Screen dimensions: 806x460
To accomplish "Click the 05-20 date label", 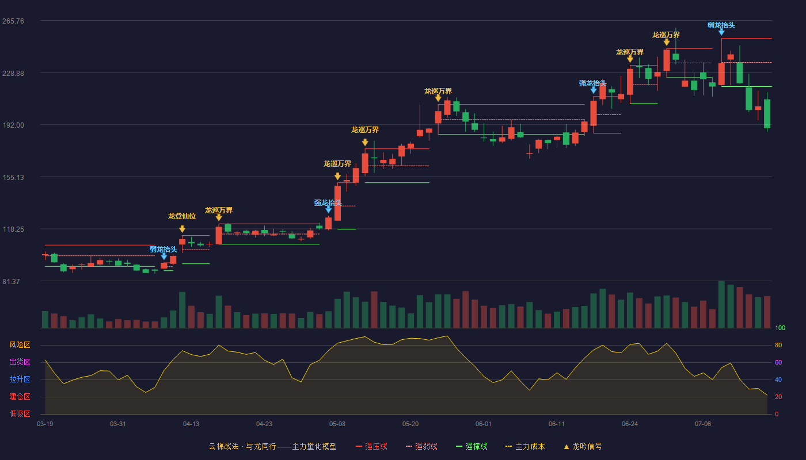I will tap(410, 424).
